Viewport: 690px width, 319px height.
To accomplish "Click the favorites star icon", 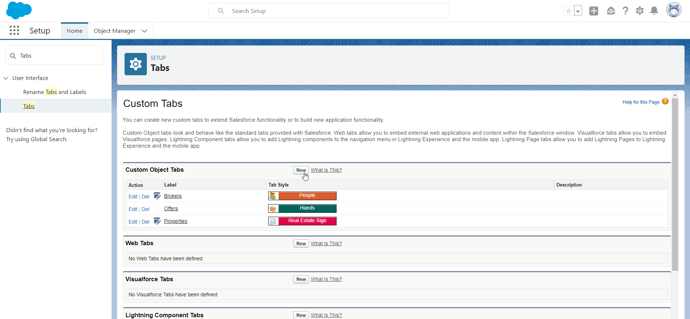I will [569, 11].
